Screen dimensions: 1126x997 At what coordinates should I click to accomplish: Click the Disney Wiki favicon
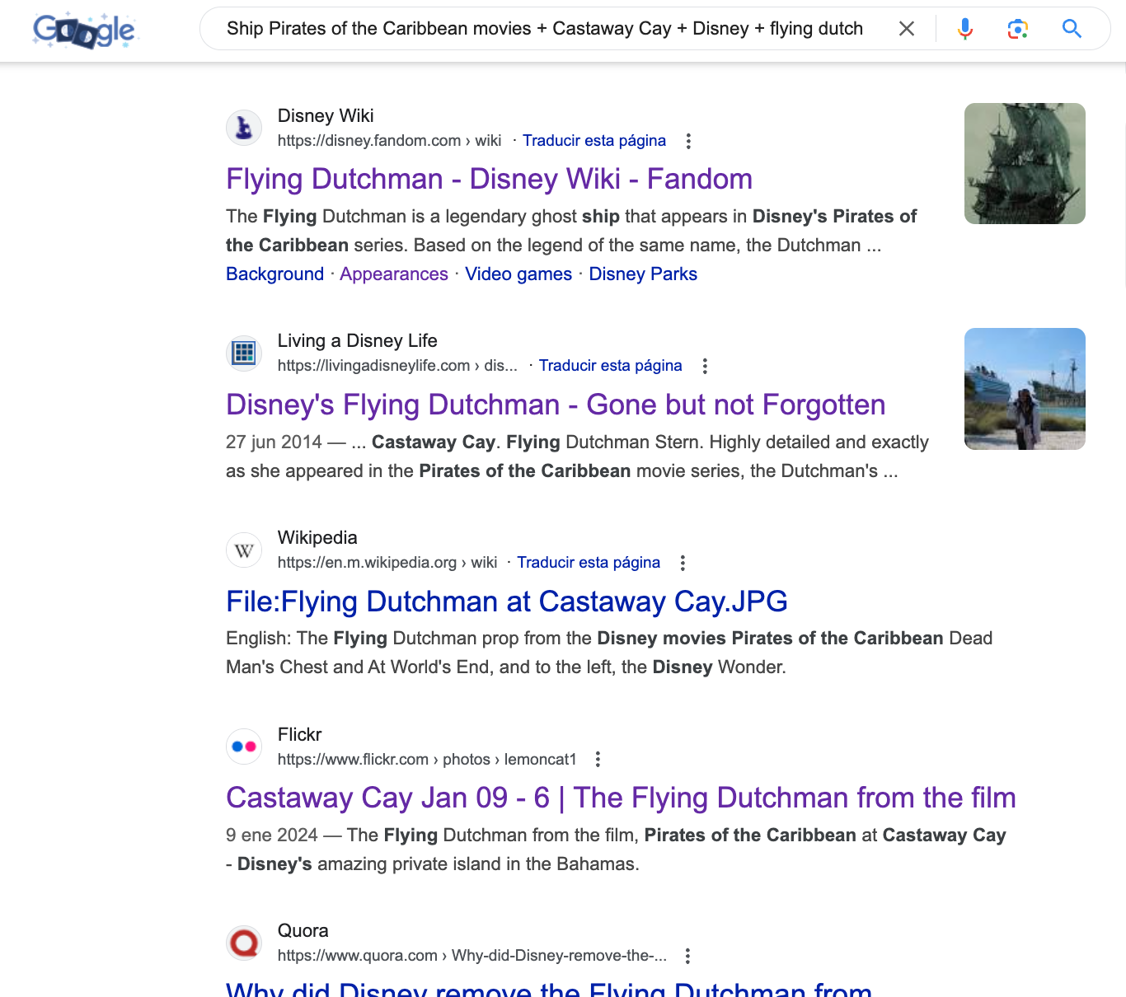(x=244, y=128)
